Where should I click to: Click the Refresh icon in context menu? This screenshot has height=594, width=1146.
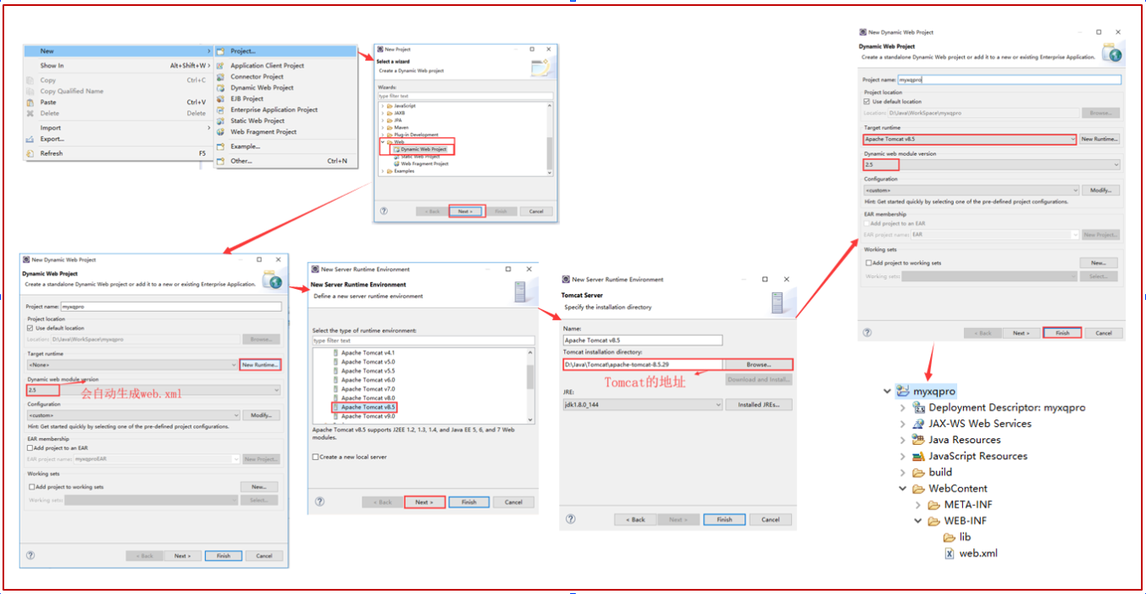[x=30, y=153]
